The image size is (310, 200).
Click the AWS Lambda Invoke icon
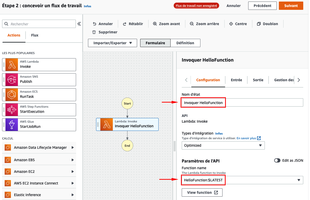(x=12, y=65)
